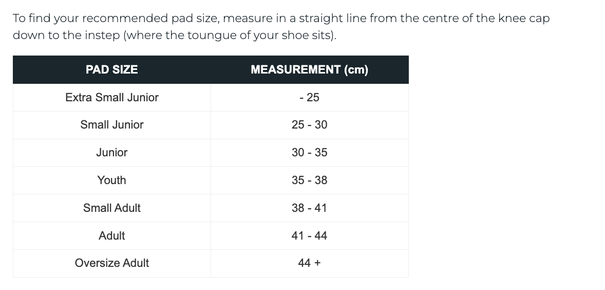
Task: Select the Adult pad size cell
Action: click(112, 236)
